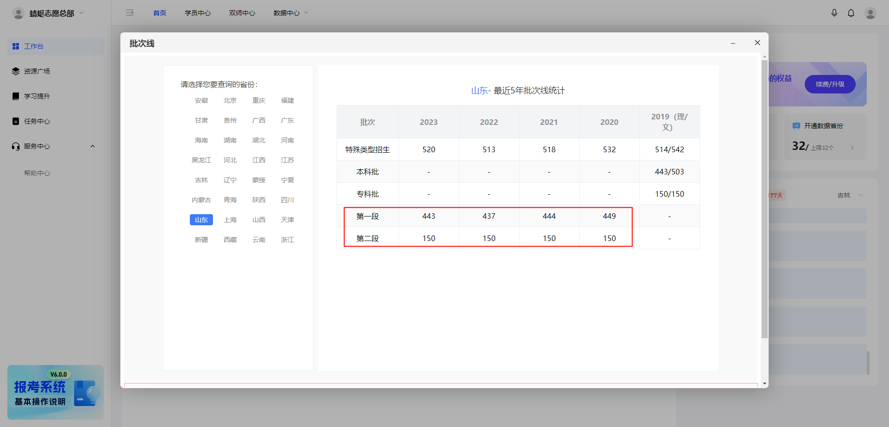Open the 学员中心 menu item
This screenshot has width=889, height=427.
click(198, 12)
